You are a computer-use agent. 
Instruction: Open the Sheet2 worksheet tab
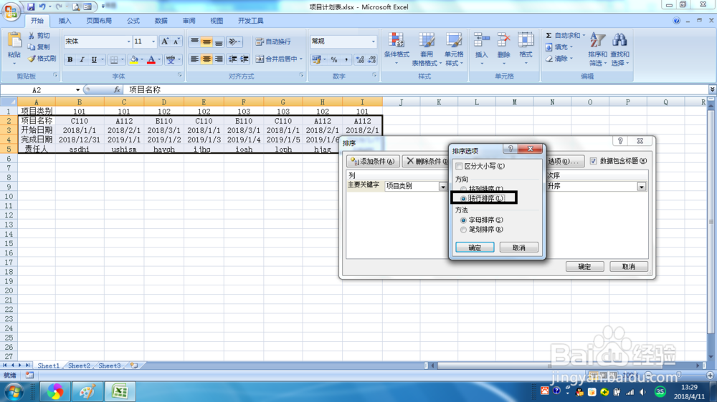pyautogui.click(x=79, y=366)
